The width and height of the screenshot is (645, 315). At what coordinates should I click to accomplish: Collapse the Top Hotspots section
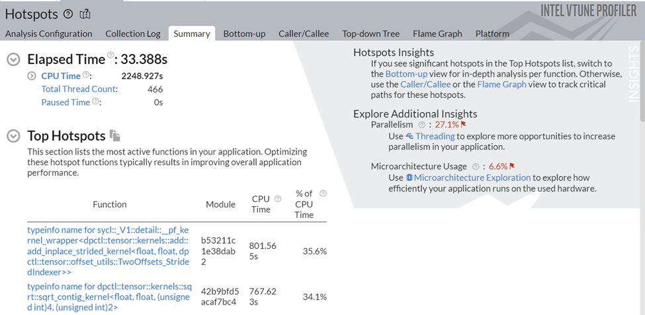pyautogui.click(x=13, y=136)
